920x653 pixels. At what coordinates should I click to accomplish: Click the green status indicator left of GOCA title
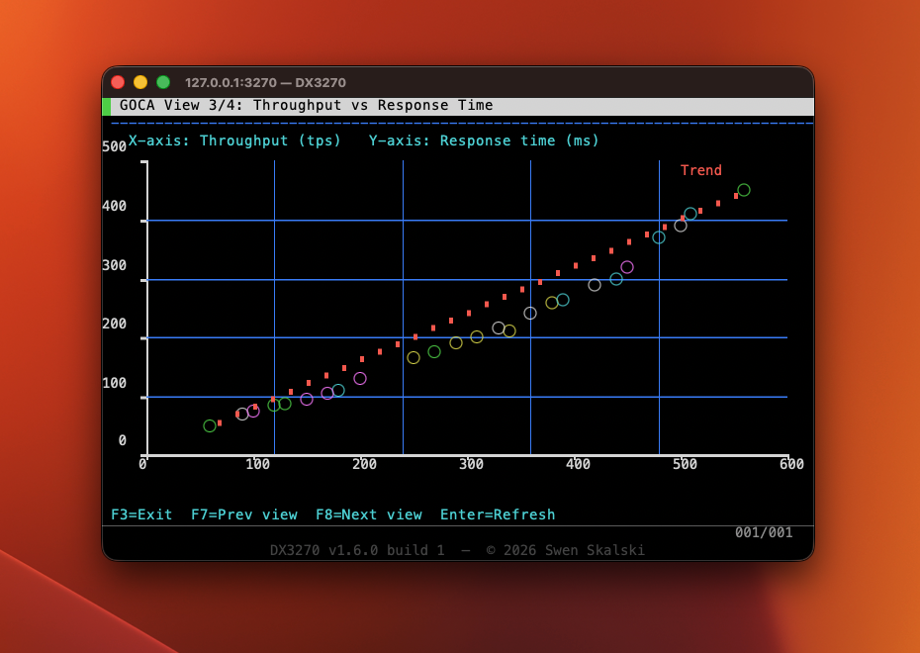coord(106,107)
